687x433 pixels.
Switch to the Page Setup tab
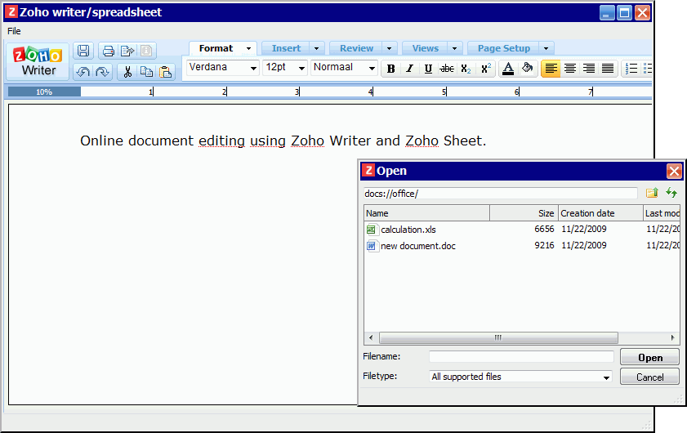(504, 48)
